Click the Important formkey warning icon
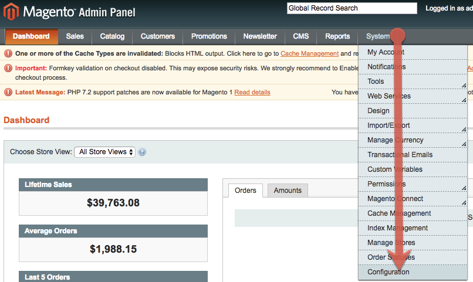 coord(8,68)
